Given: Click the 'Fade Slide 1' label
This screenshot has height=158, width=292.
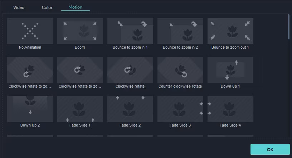Looking at the screenshot, I should [80, 125].
